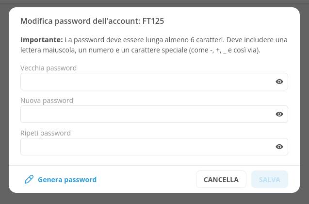
Task: Click the Nuova password label
Action: click(x=47, y=101)
